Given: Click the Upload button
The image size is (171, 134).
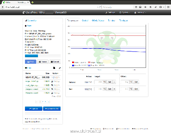Looking at the screenshot, I should point(34,109).
